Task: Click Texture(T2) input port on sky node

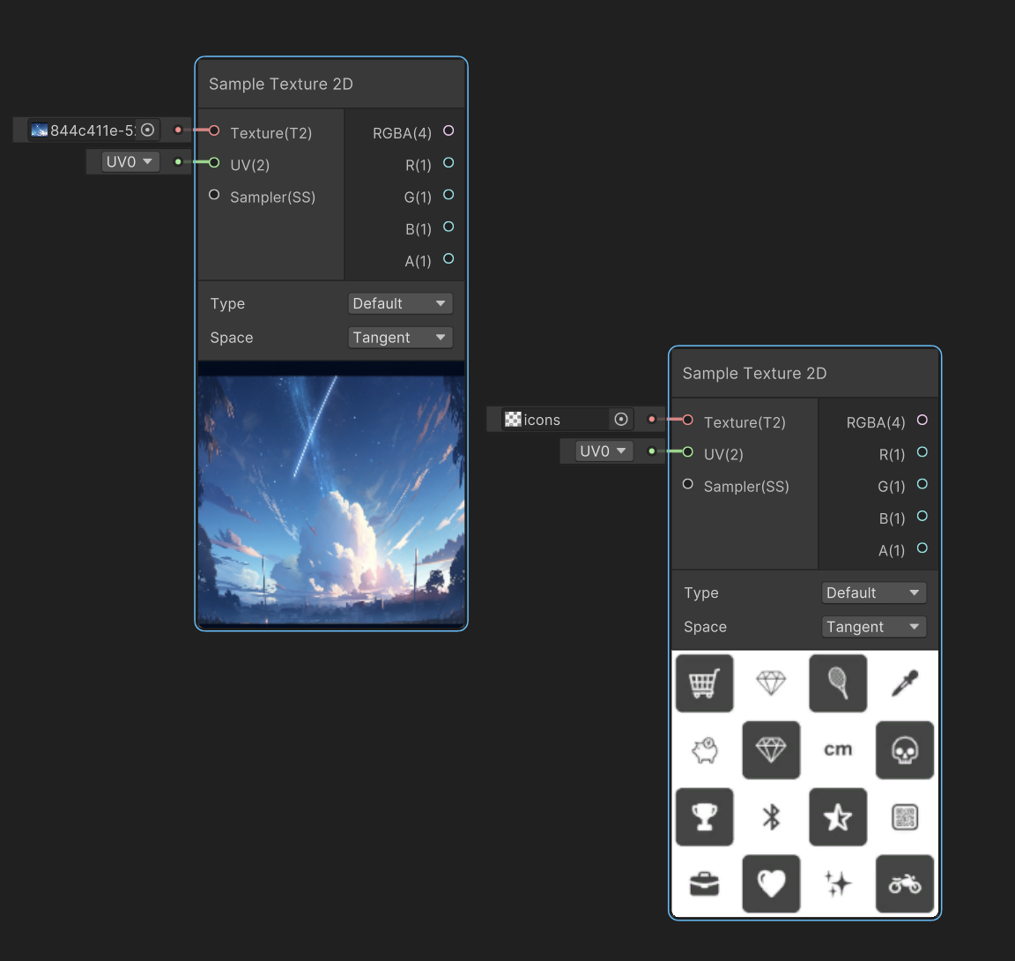Action: coord(214,130)
